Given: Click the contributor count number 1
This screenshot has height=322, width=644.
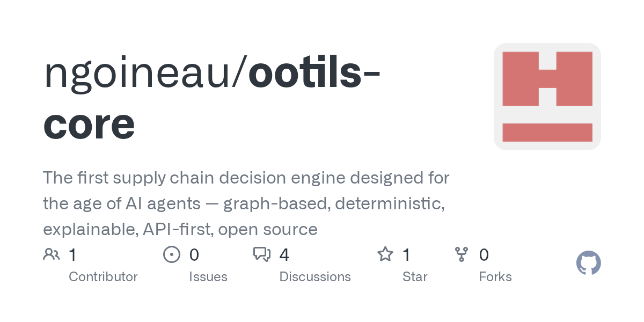Looking at the screenshot, I should pos(72,255).
